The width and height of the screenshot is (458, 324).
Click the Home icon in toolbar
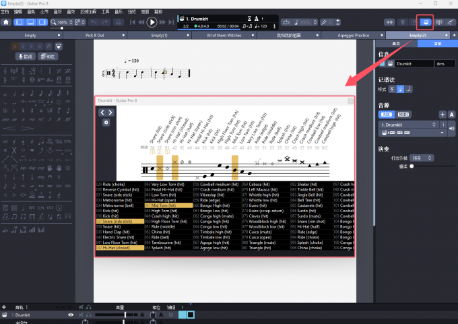6,22
